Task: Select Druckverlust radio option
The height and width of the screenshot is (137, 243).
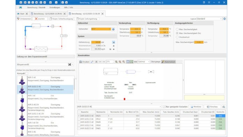Action: pos(177,37)
